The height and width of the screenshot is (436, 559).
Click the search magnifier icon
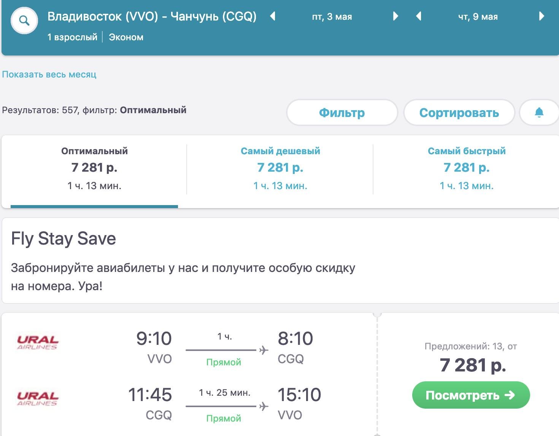24,21
